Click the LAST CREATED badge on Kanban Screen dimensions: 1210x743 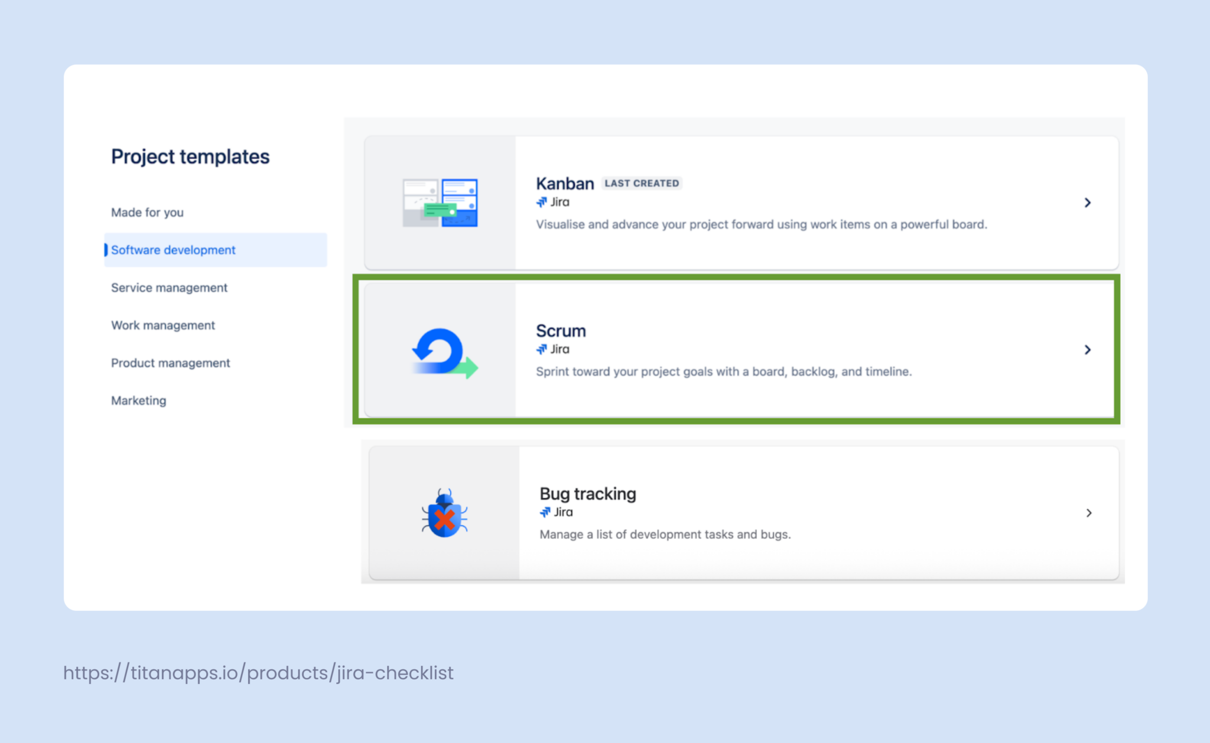point(642,183)
